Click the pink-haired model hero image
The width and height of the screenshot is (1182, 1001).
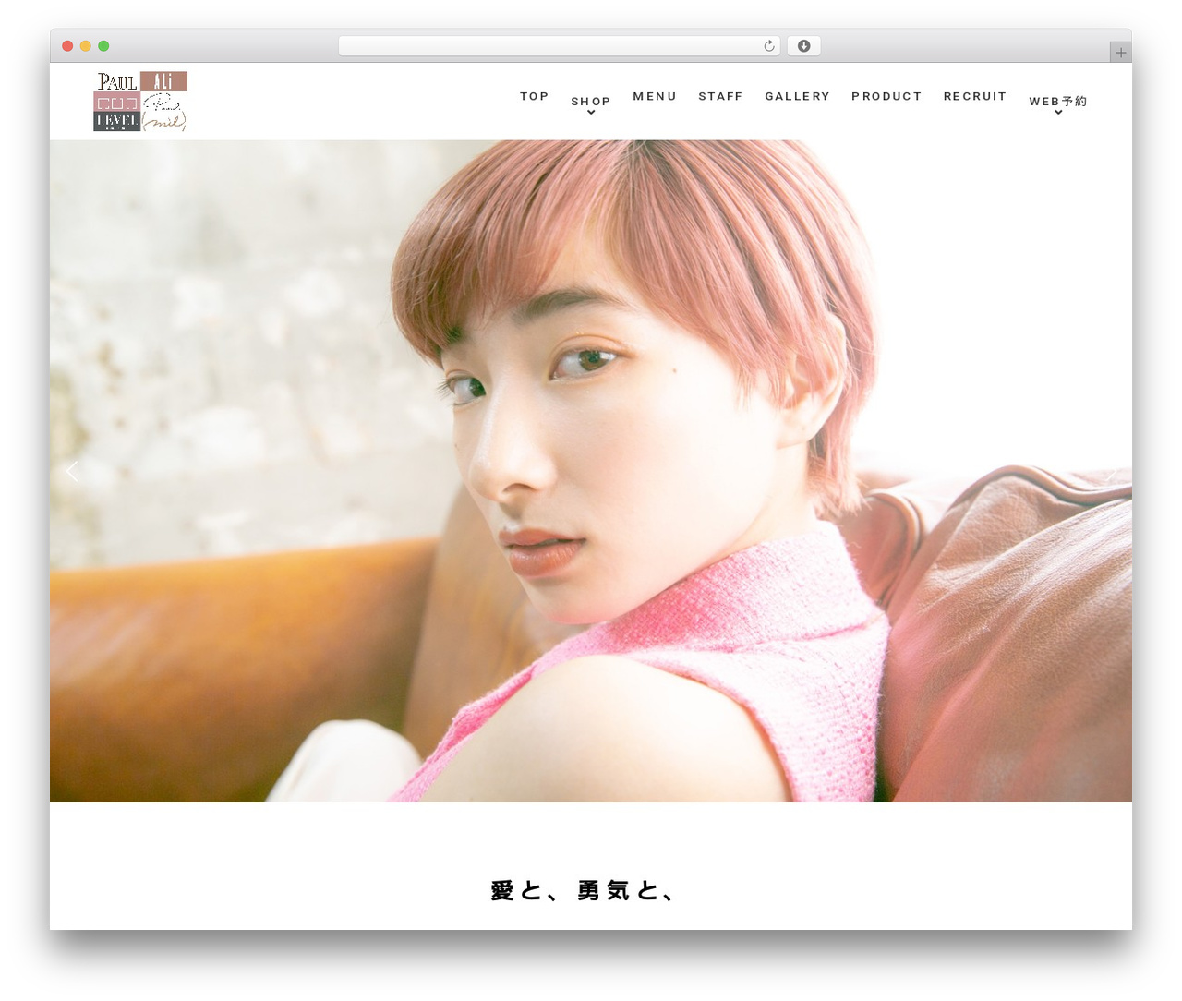pos(591,471)
